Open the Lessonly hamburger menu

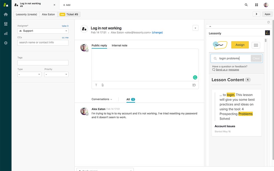[256, 45]
